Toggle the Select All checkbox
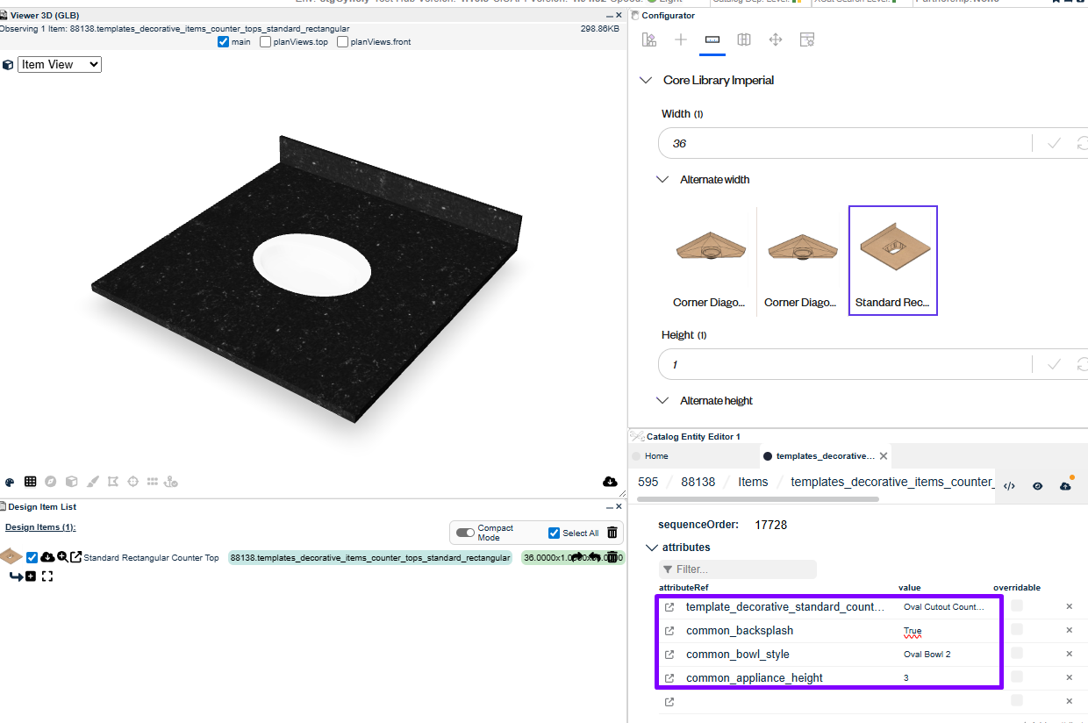Image resolution: width=1088 pixels, height=723 pixels. 554,533
